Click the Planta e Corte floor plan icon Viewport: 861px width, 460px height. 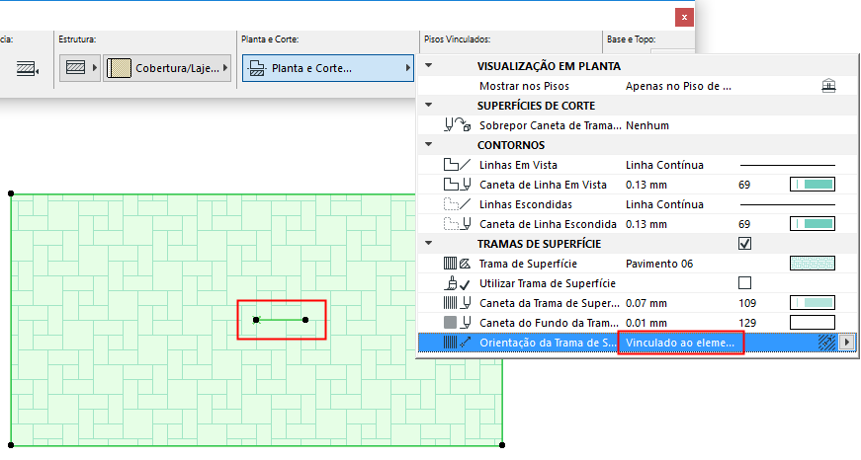point(257,68)
